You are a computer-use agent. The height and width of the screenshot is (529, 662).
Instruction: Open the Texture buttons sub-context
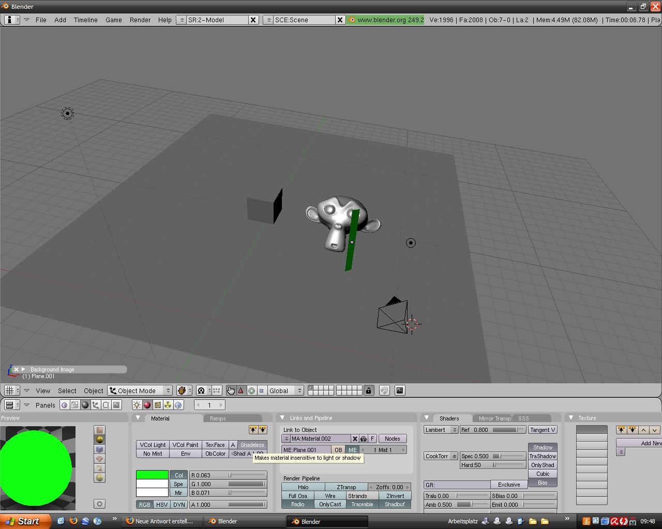point(158,405)
